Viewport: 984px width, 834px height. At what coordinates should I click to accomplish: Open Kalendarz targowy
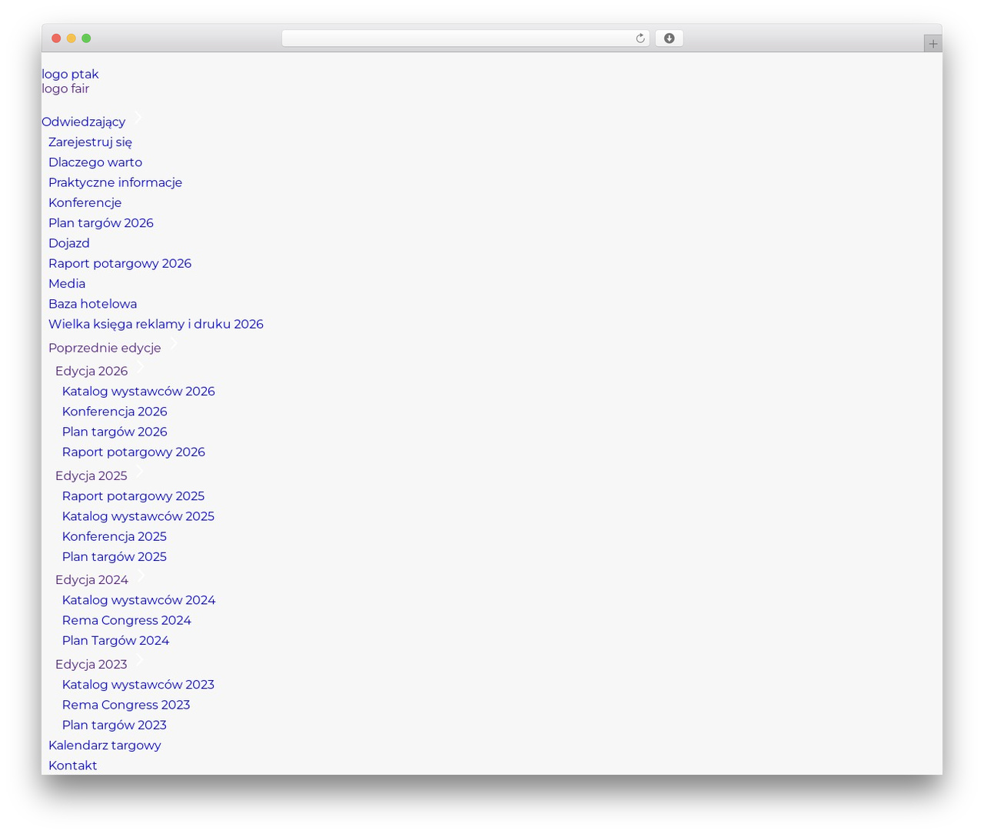[105, 745]
